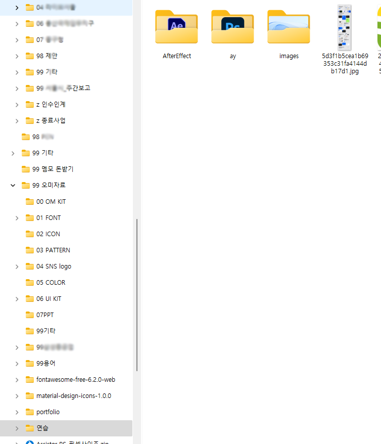Select 04 SNS logo tree item
381x444 pixels.
(x=66, y=266)
